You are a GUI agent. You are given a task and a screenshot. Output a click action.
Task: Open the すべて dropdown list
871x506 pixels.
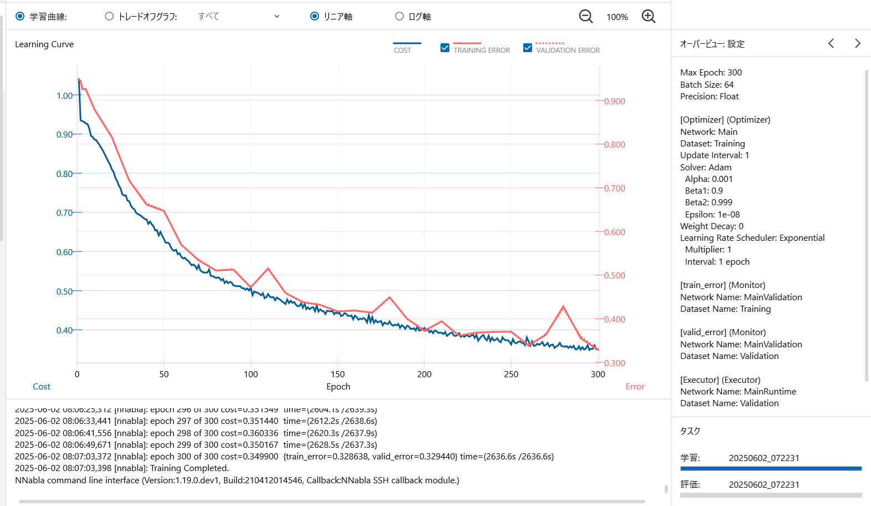click(237, 17)
